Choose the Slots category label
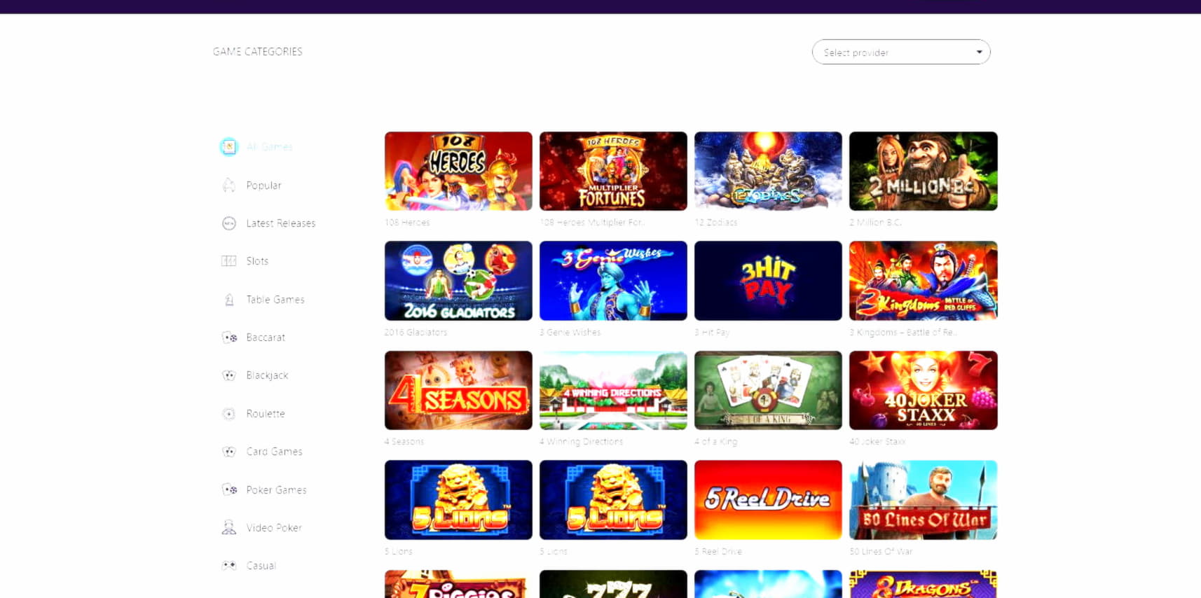Image resolution: width=1201 pixels, height=598 pixels. 257,261
